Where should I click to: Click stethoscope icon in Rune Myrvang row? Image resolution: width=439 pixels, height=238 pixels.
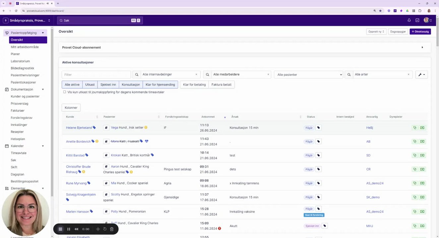(x=414, y=183)
